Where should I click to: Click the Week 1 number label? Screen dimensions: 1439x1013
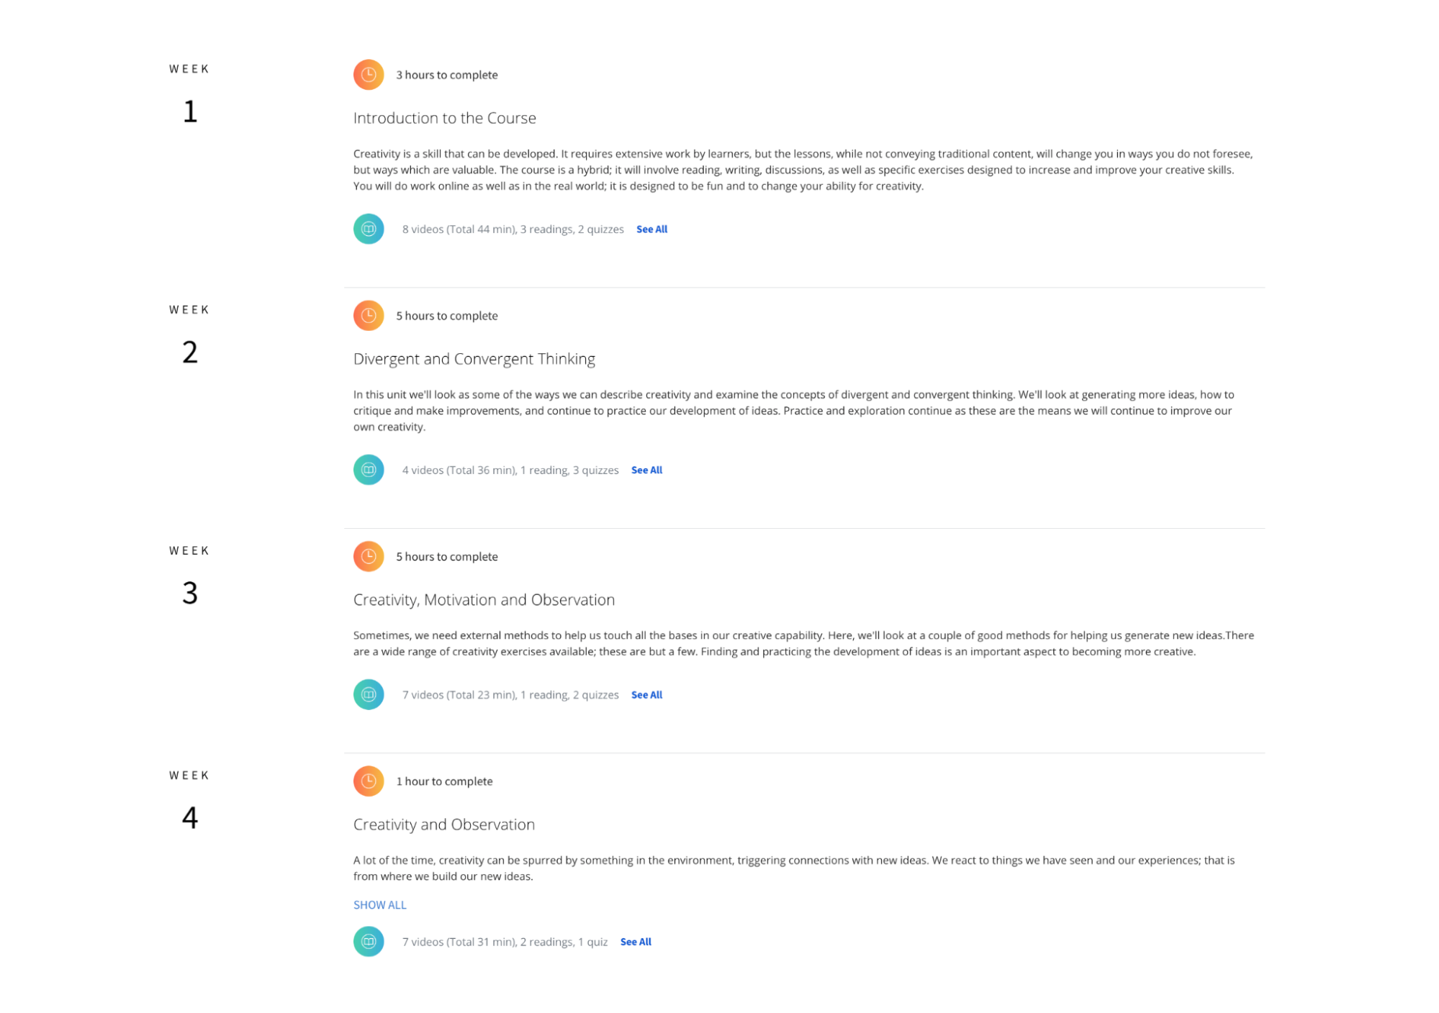click(190, 112)
